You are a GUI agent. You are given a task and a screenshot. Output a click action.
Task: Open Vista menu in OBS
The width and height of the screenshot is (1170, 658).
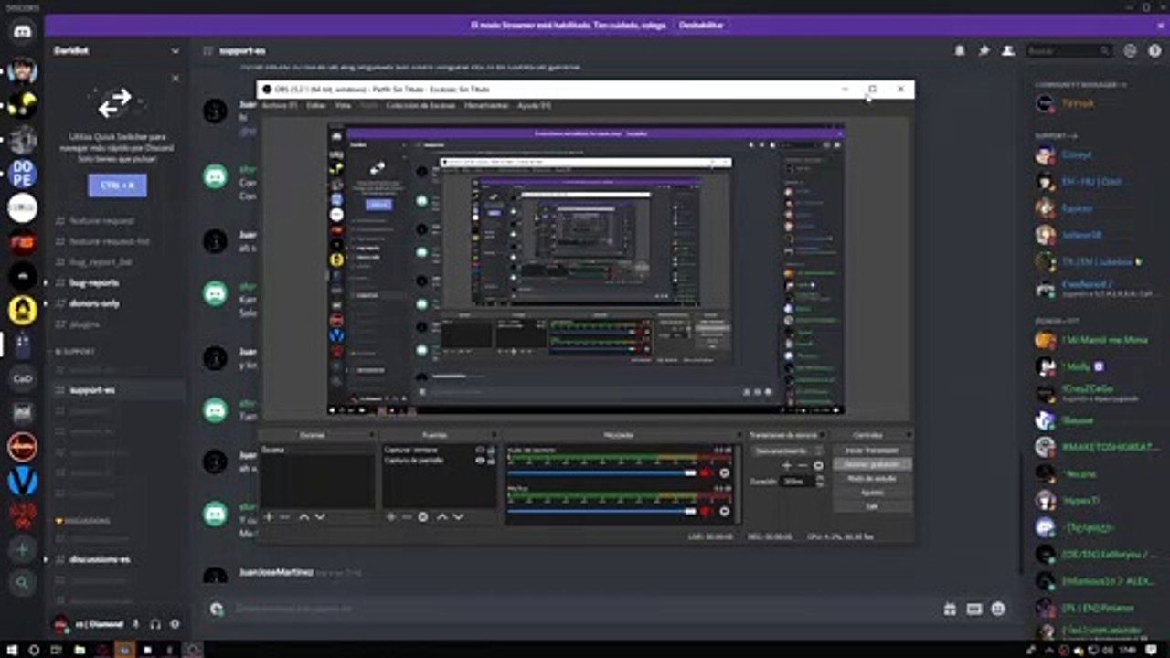pyautogui.click(x=343, y=105)
